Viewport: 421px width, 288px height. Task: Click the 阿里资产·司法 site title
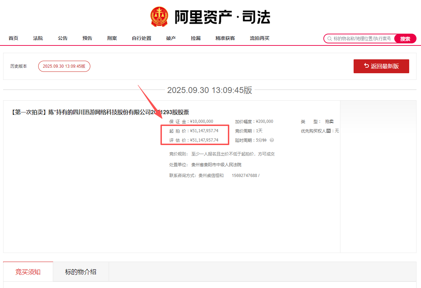222,17
